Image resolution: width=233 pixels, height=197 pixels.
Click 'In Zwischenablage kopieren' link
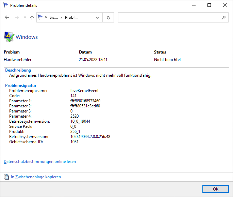(36, 177)
